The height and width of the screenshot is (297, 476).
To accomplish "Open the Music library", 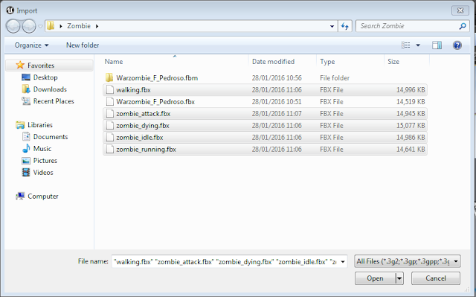I will pos(42,149).
